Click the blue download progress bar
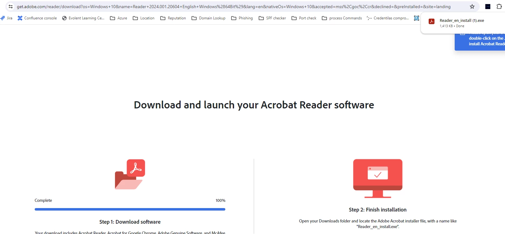This screenshot has height=234, width=505. tap(130, 209)
